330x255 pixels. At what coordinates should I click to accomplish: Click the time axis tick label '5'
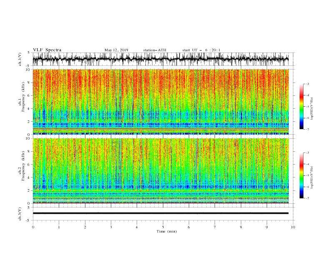pyautogui.click(x=163, y=227)
